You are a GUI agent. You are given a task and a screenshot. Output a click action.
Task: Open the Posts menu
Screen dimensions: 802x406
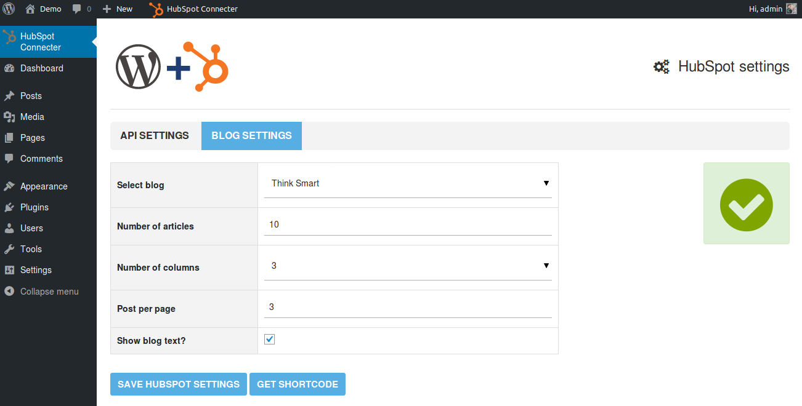pyautogui.click(x=48, y=96)
